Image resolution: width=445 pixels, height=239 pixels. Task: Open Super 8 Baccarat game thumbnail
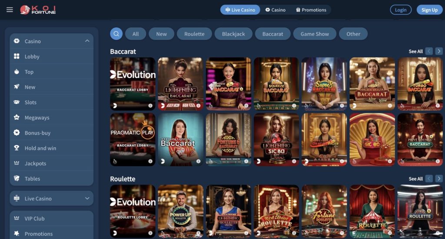click(x=324, y=84)
